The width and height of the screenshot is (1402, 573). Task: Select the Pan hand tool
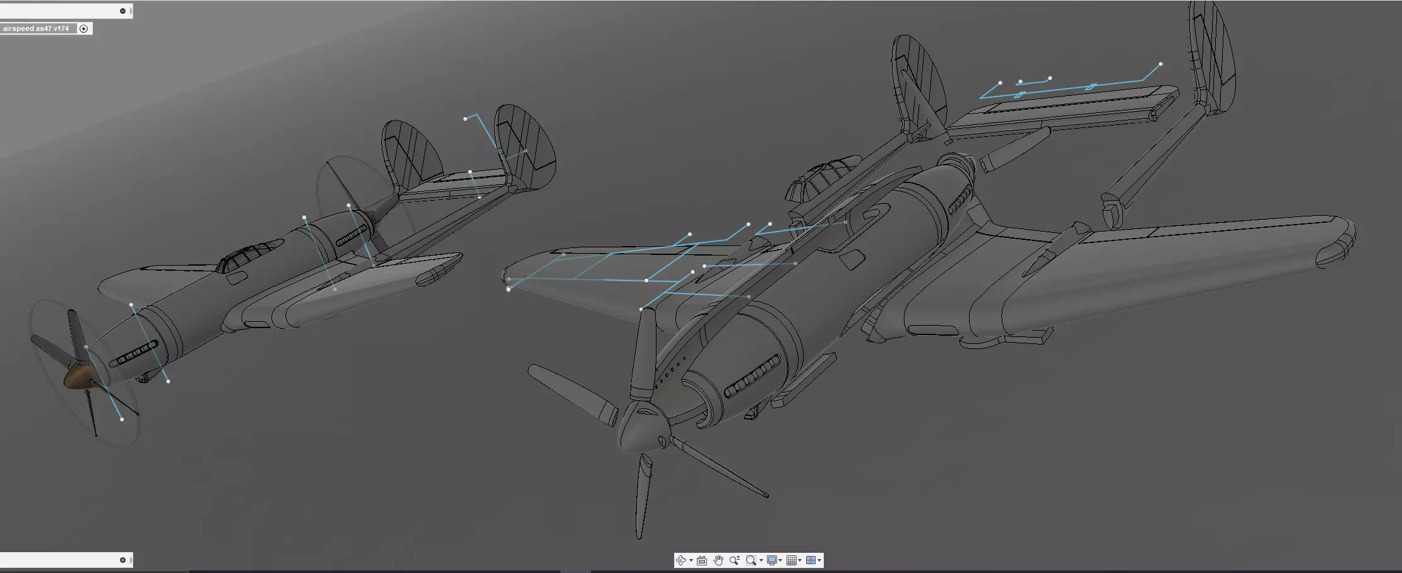718,560
